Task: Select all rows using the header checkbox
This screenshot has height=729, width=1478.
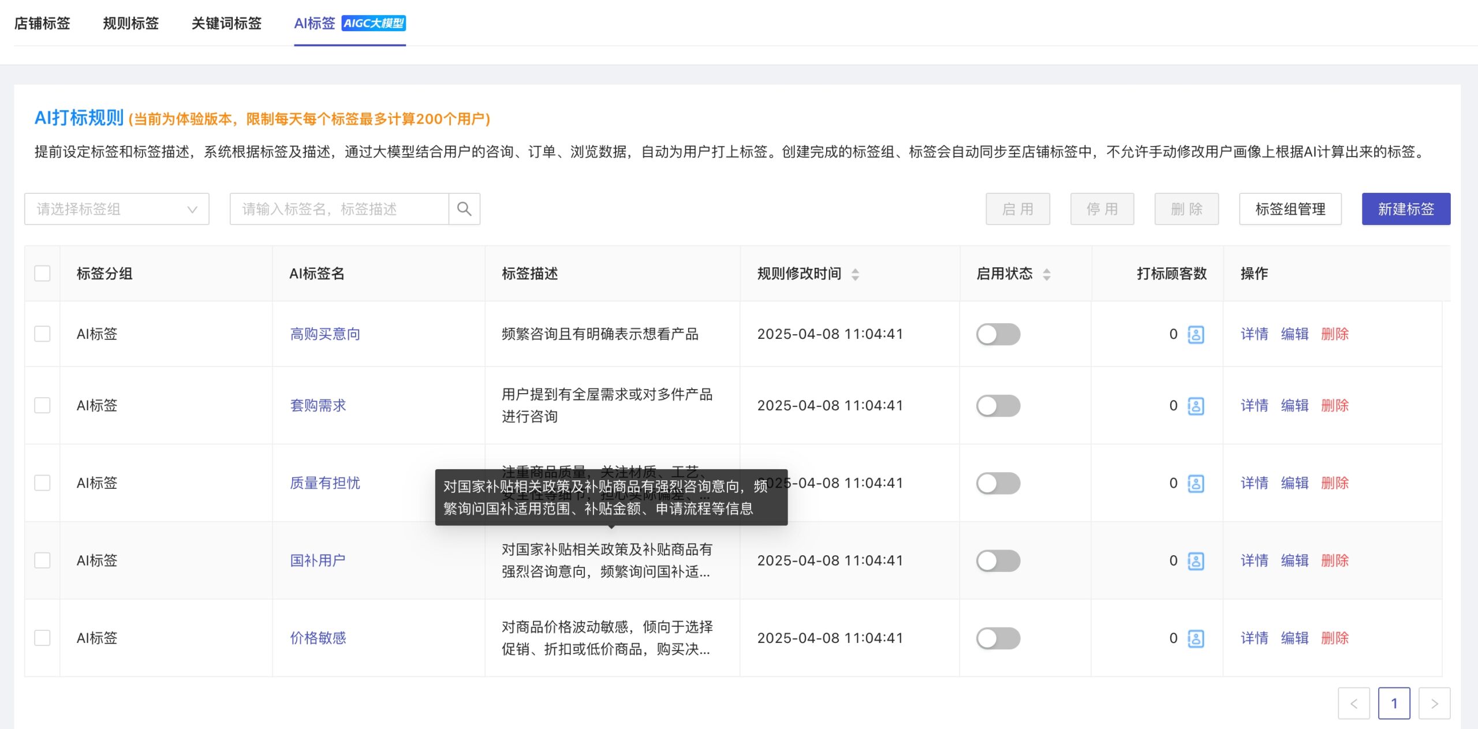Action: (42, 274)
